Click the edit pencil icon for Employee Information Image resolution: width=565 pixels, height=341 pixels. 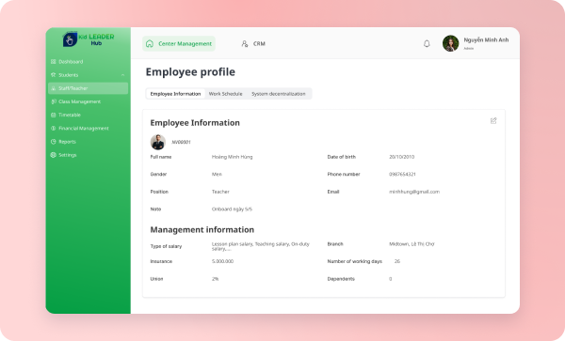pyautogui.click(x=493, y=121)
